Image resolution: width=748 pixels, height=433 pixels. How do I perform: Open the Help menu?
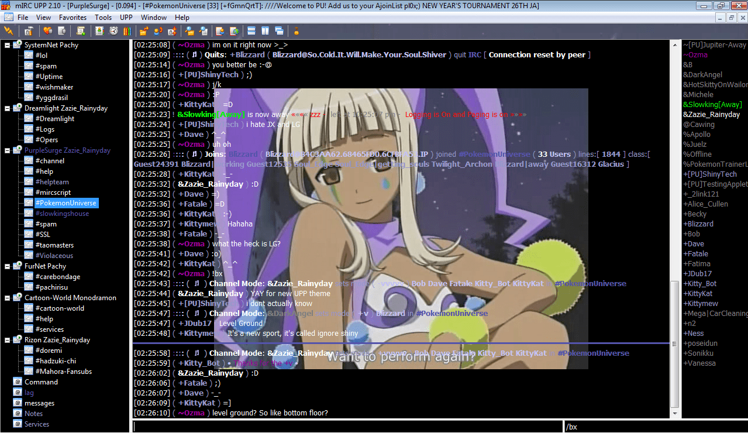(182, 18)
